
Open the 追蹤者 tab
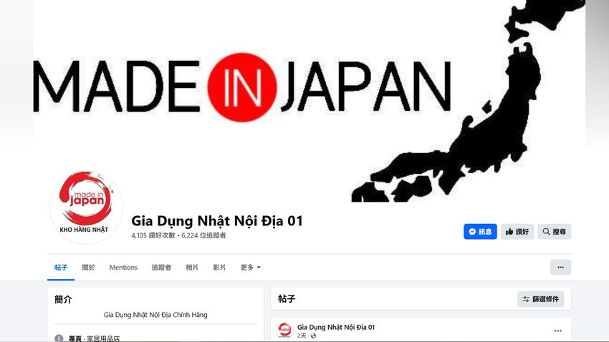tap(161, 267)
